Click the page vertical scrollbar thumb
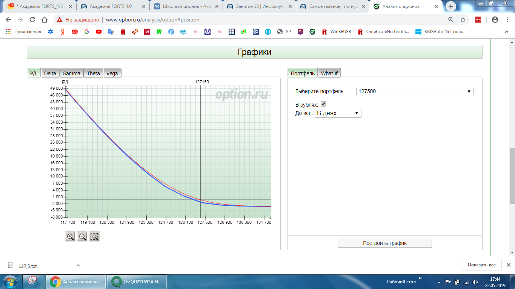This screenshot has width=515, height=289. pyautogui.click(x=512, y=176)
